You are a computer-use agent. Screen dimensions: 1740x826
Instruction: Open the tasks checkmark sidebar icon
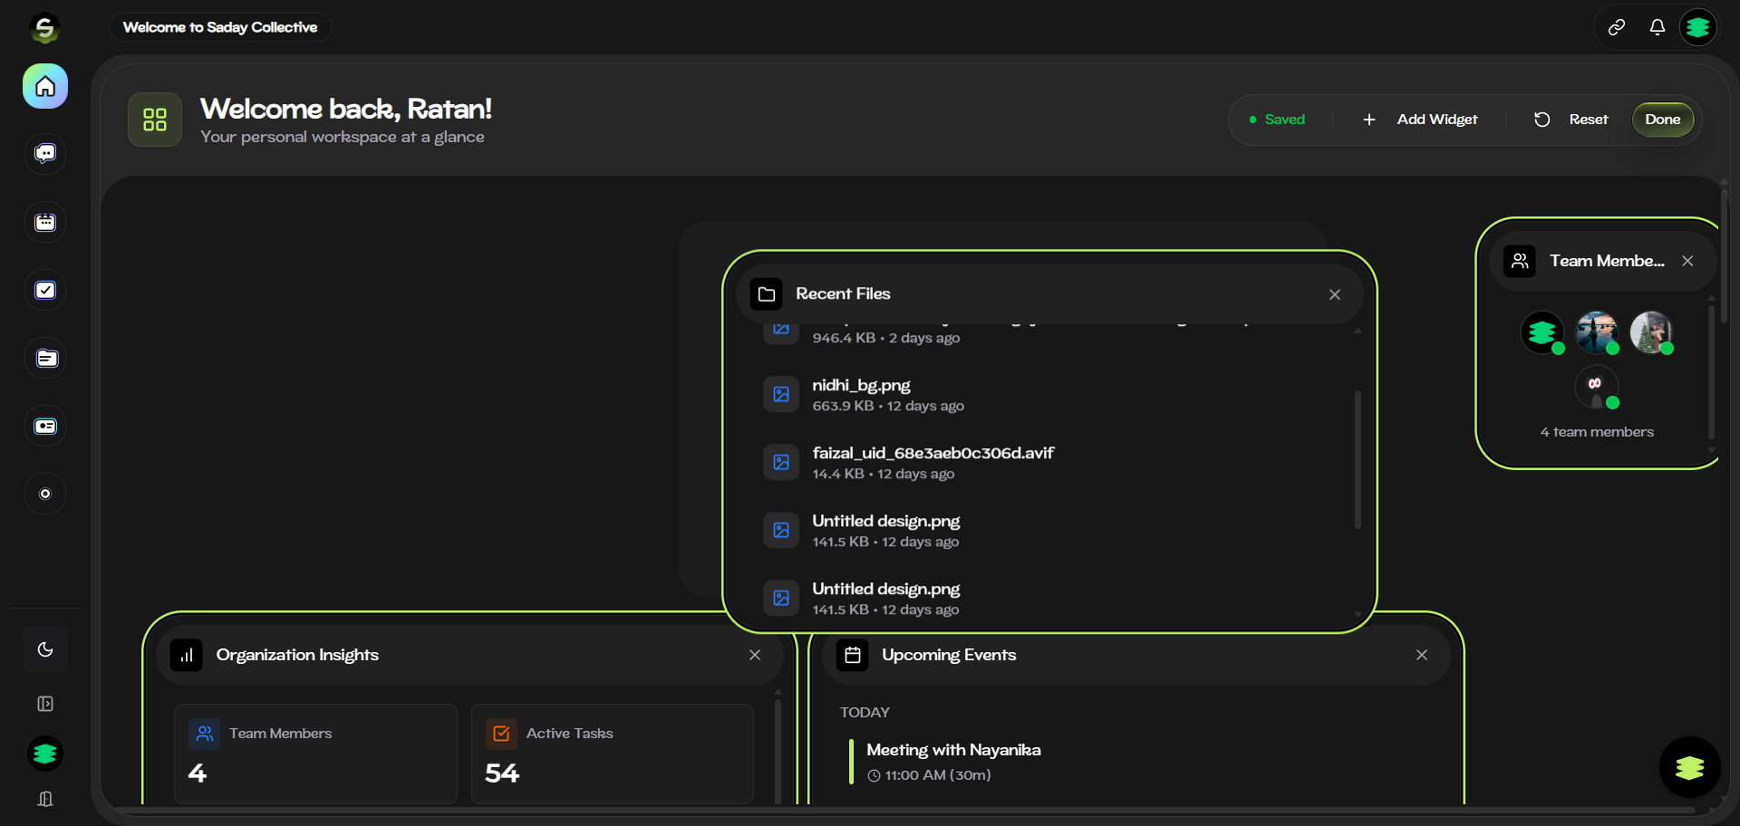(x=45, y=290)
